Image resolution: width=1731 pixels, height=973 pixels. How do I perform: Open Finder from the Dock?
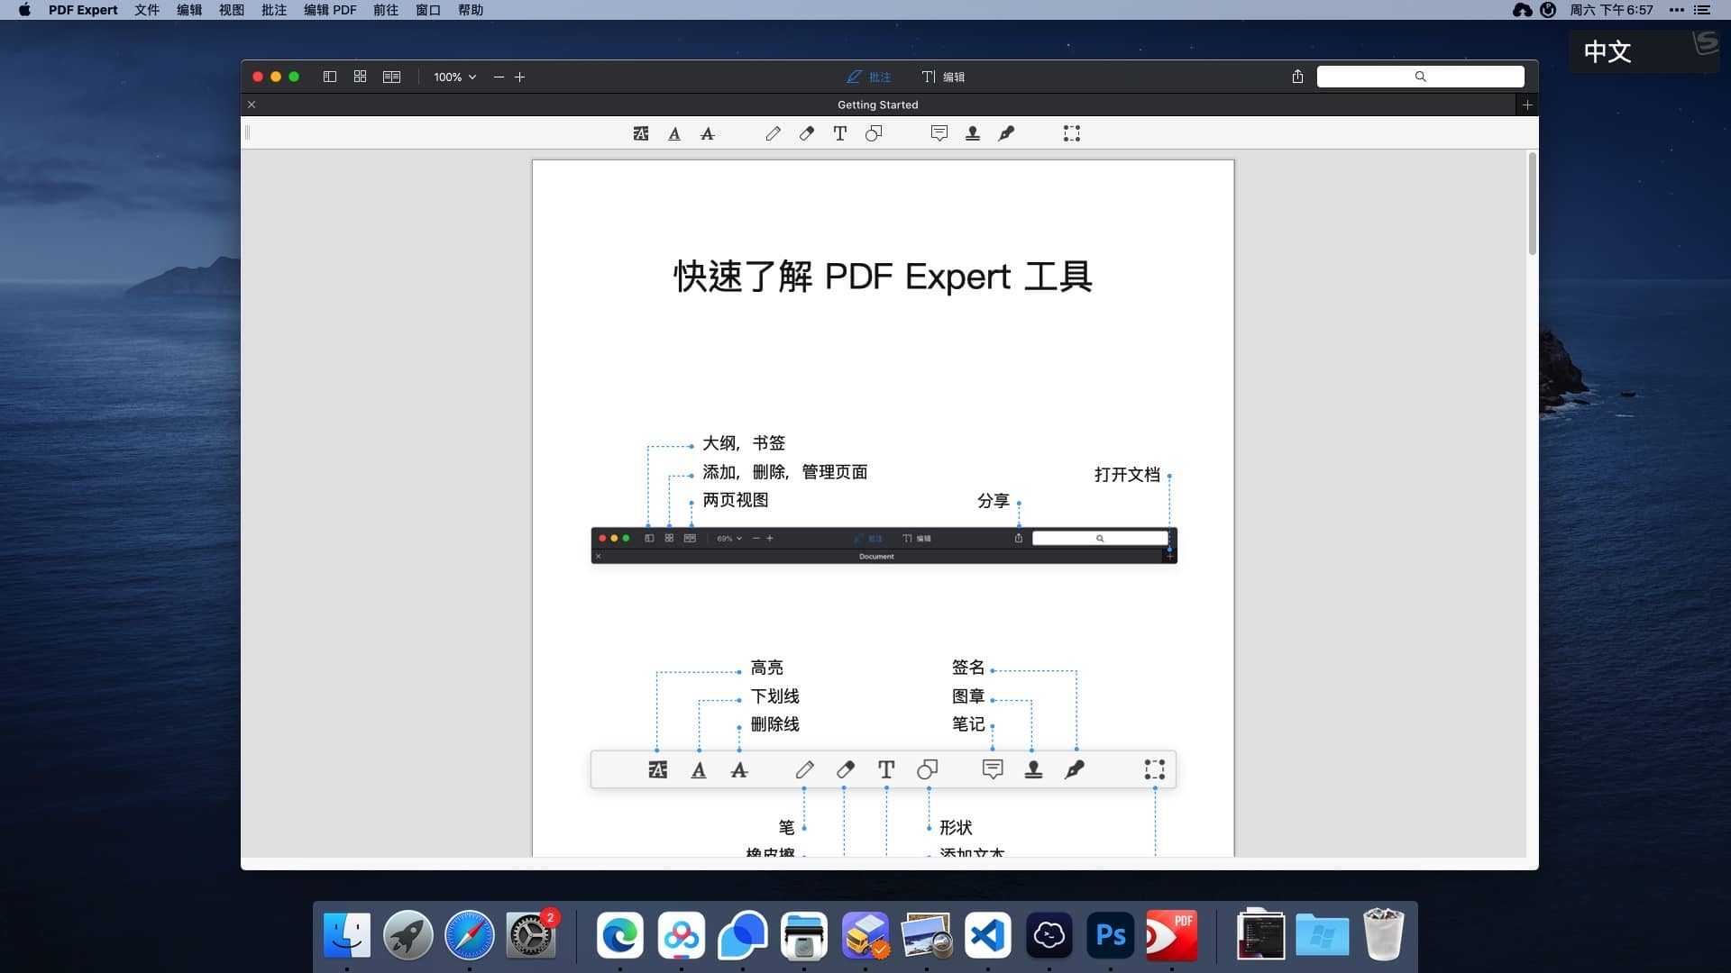point(347,935)
